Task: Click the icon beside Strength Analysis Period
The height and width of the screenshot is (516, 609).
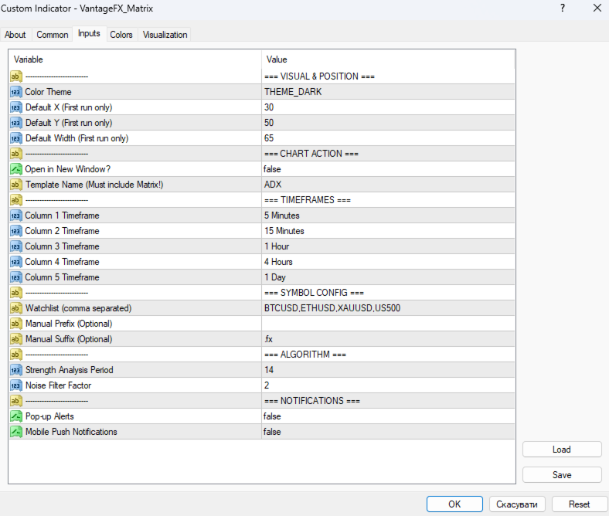Action: pos(16,370)
